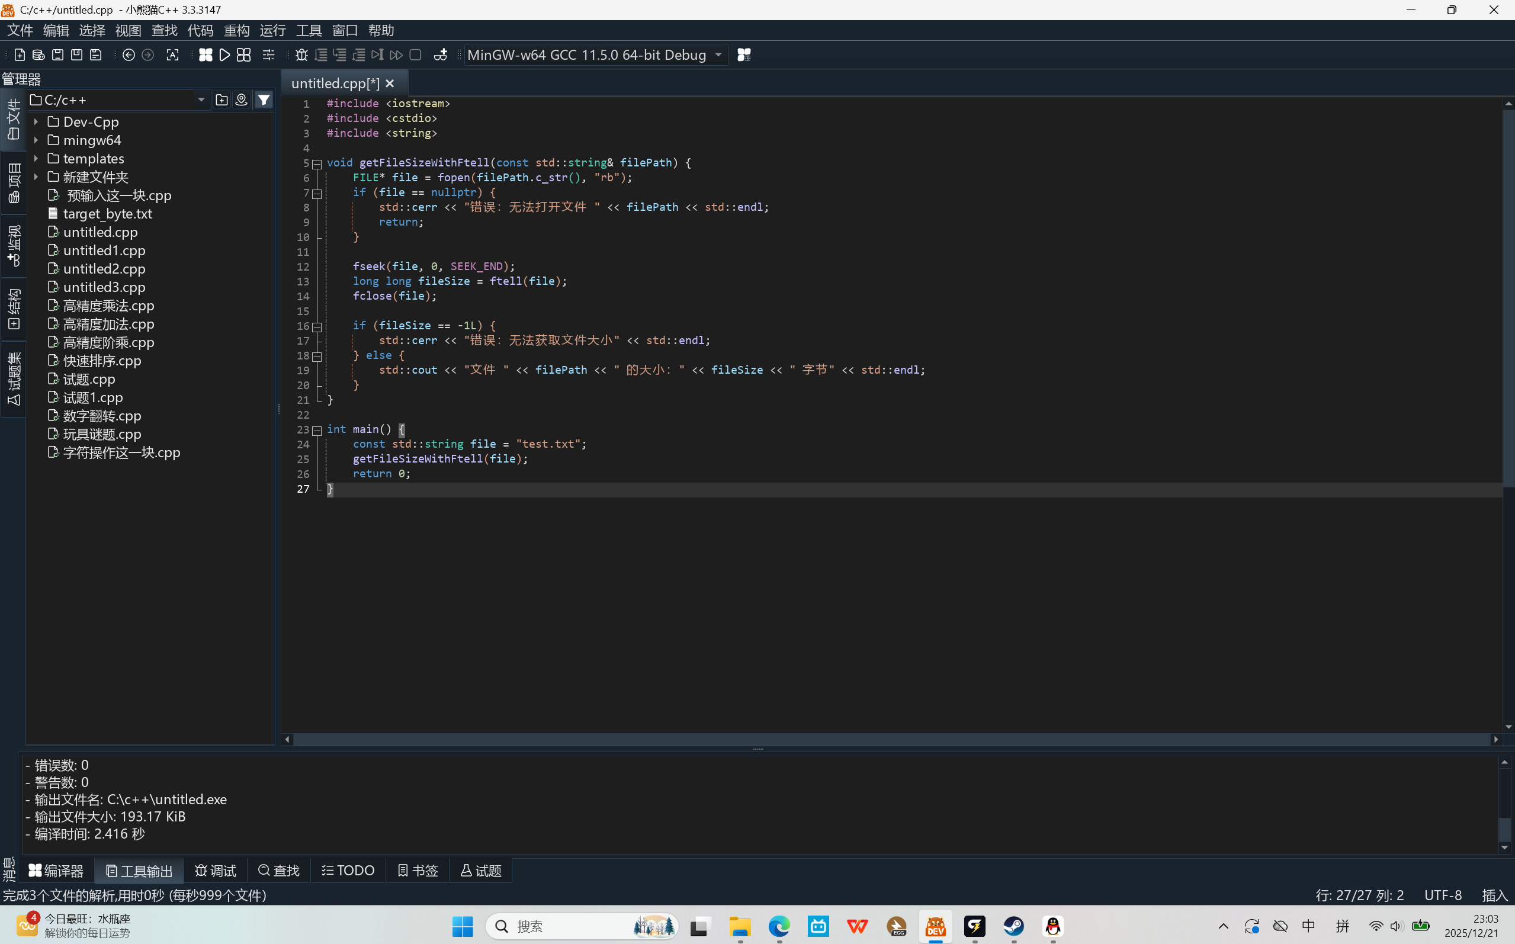Start debugging with the bug icon
The height and width of the screenshot is (944, 1515).
[301, 55]
